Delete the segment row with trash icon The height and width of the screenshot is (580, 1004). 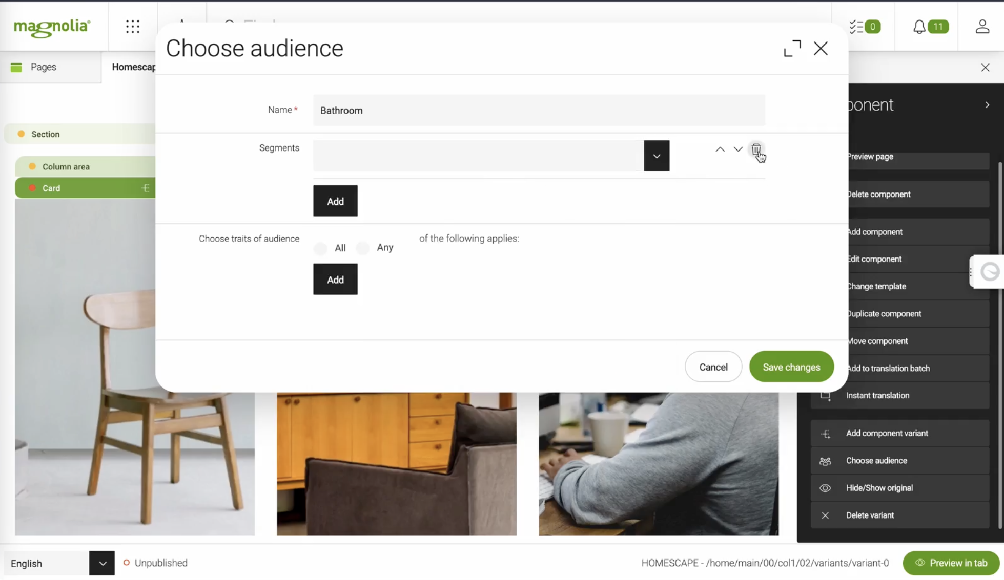coord(756,149)
